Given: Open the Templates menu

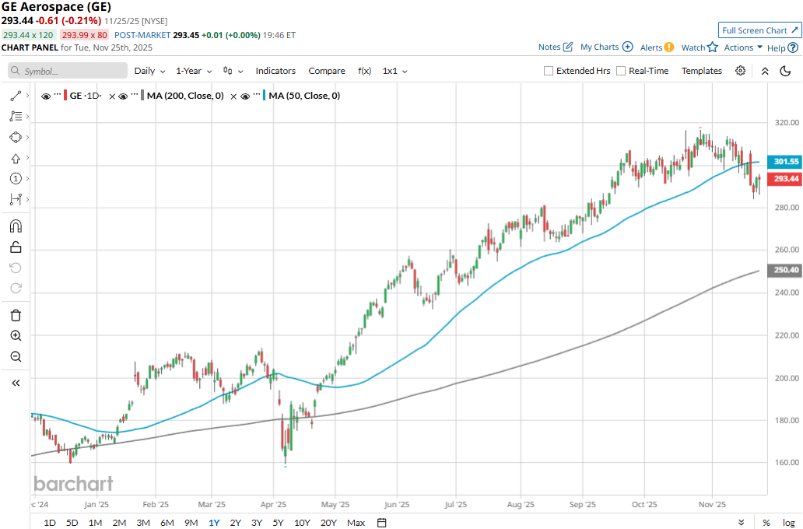Looking at the screenshot, I should point(702,71).
